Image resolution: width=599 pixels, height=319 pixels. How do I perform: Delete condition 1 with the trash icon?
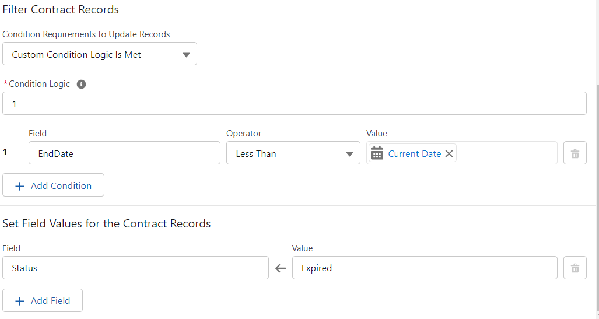[575, 153]
